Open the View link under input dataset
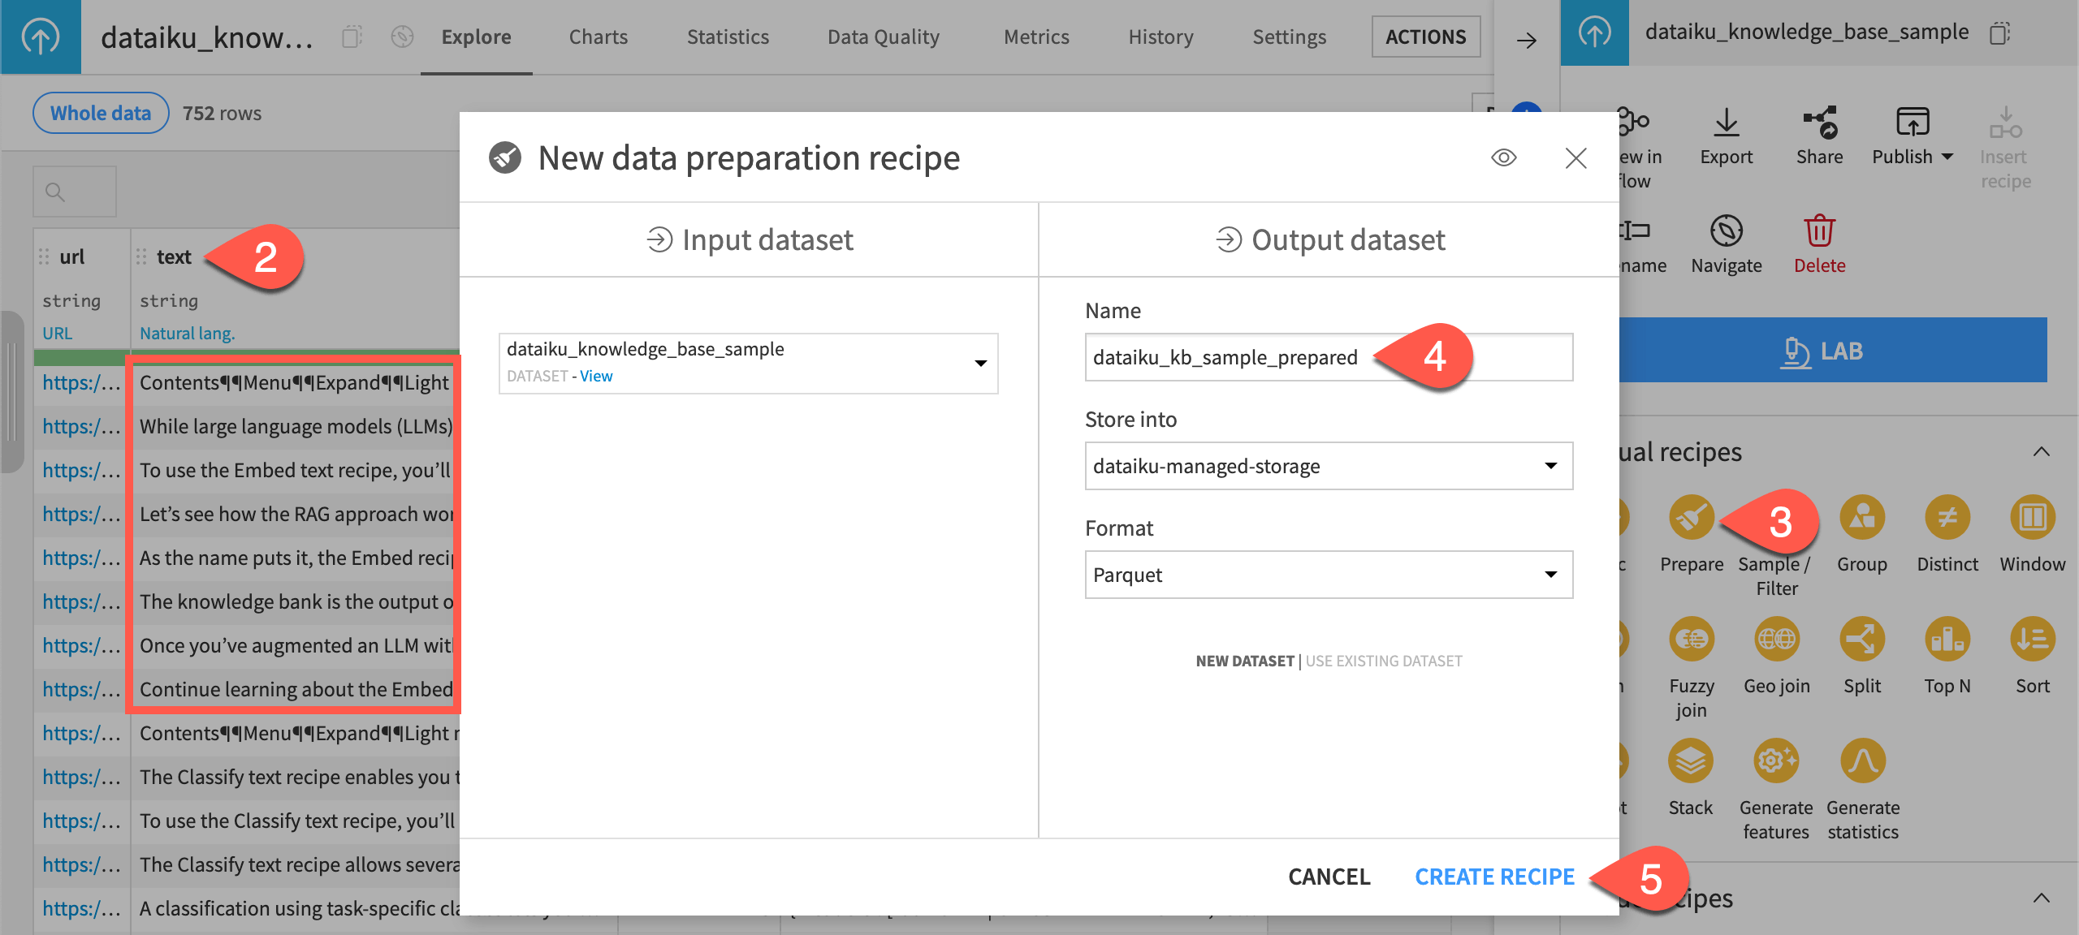The image size is (2079, 935). pyautogui.click(x=596, y=376)
